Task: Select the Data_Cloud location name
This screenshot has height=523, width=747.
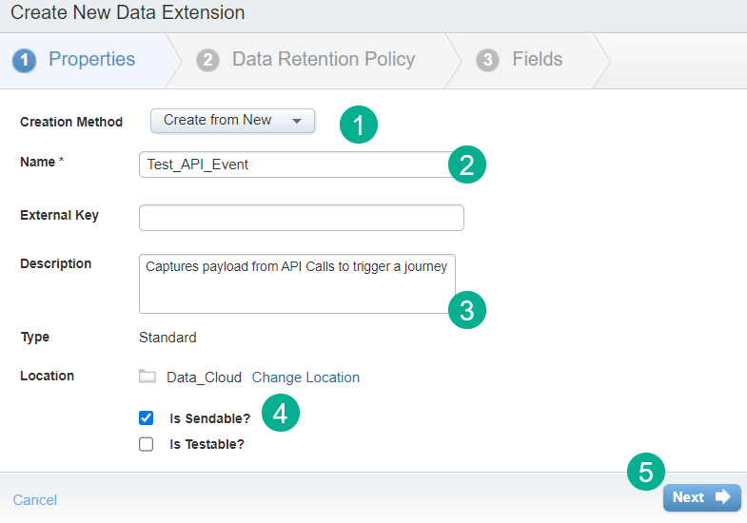Action: coord(204,378)
